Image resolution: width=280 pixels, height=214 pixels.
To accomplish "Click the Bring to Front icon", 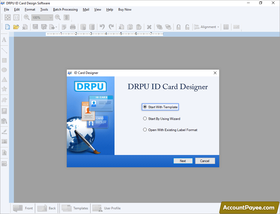I will coord(159,27).
